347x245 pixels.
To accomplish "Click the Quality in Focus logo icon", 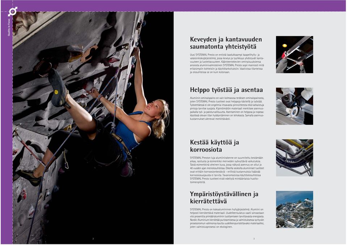I will pos(12,12).
